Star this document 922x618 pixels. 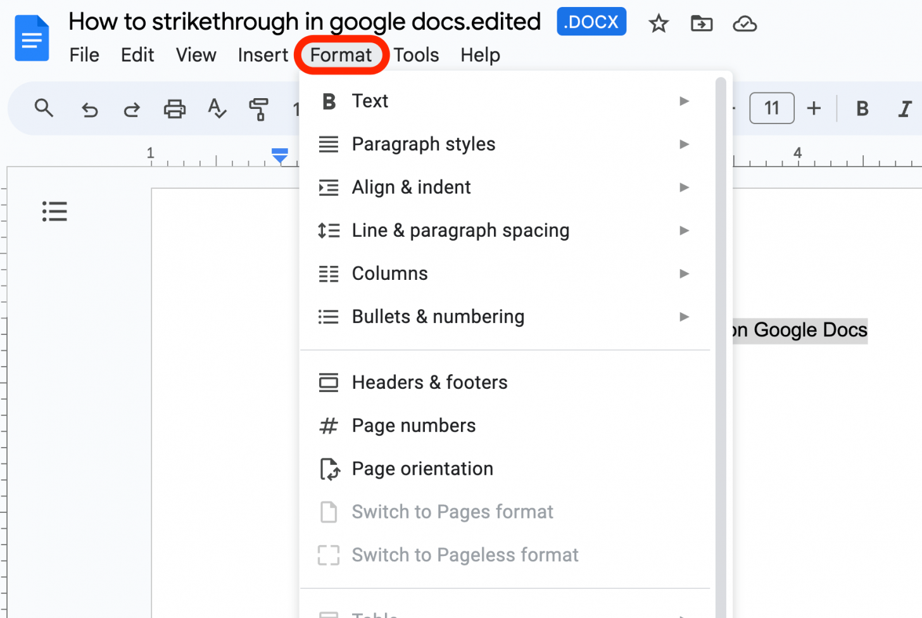pyautogui.click(x=659, y=24)
